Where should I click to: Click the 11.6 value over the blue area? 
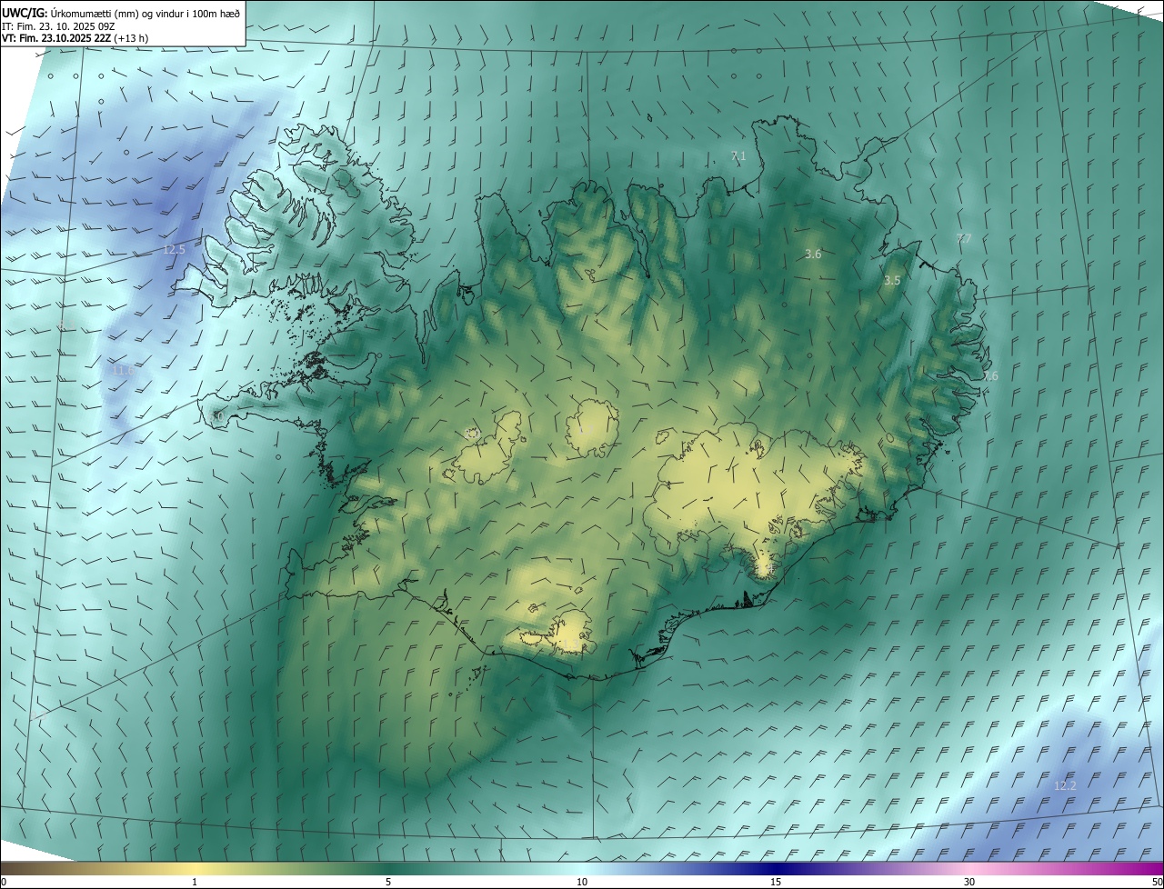coord(122,370)
